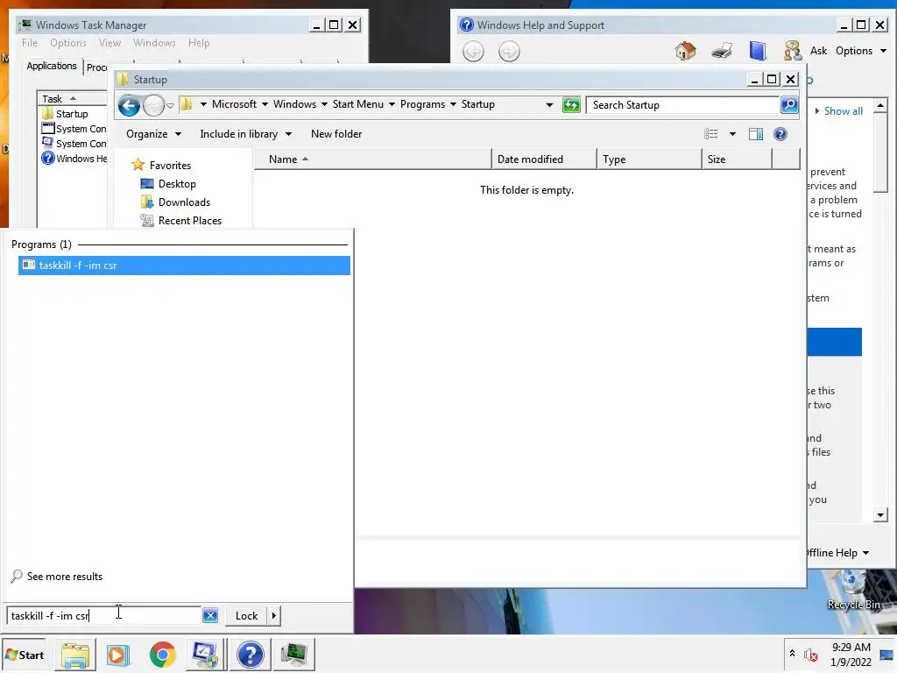Refresh the Startup folder address bar

coord(571,105)
